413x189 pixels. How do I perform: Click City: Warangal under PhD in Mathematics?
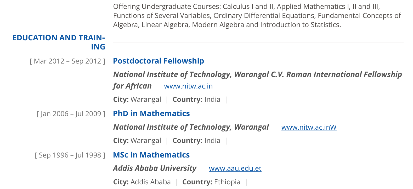[x=137, y=141]
